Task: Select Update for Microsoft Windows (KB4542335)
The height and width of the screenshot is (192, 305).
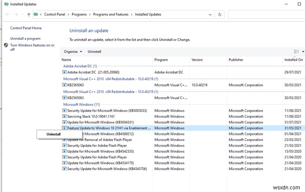Action: tap(101, 151)
